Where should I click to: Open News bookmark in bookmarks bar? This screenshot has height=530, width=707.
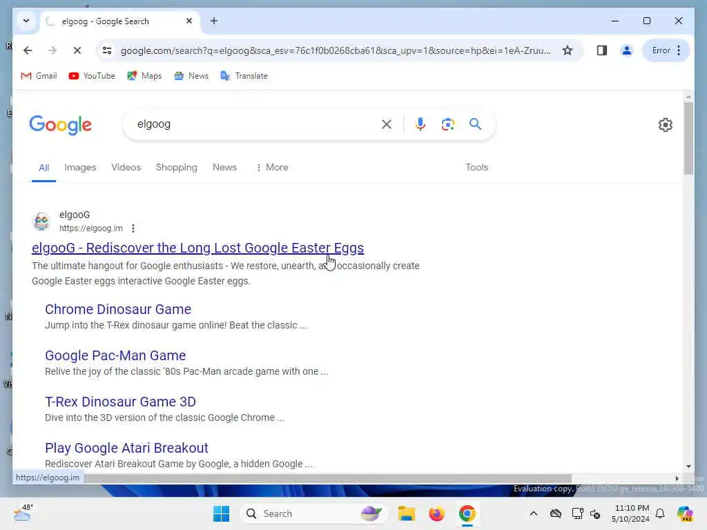tap(191, 76)
